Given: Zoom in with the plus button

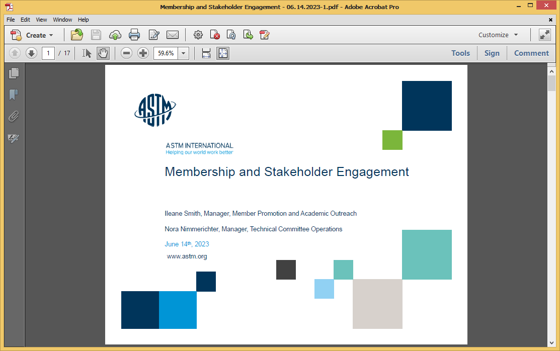Looking at the screenshot, I should point(143,53).
